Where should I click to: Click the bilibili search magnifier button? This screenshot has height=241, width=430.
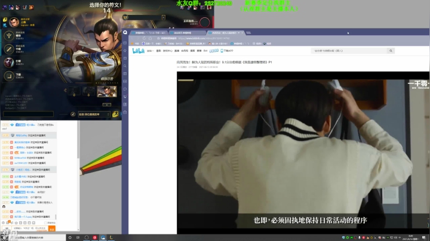(x=391, y=51)
